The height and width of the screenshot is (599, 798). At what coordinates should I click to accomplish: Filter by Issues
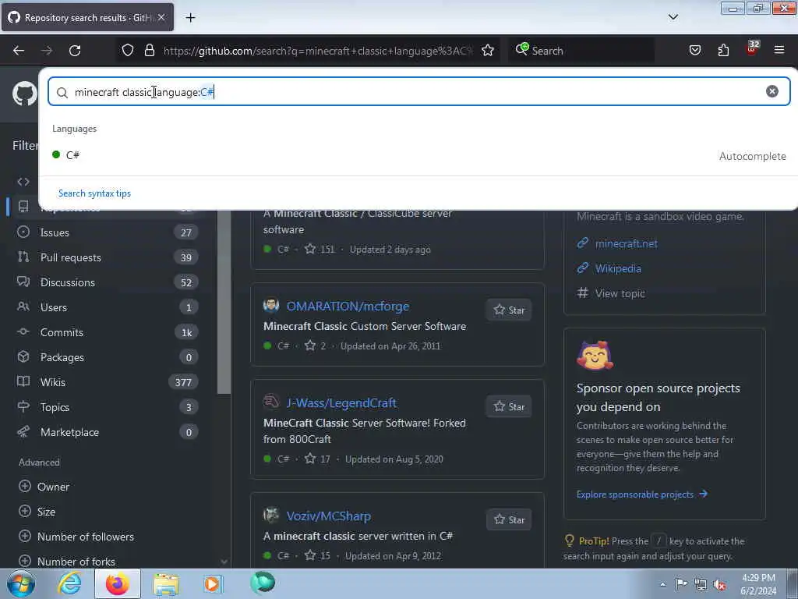click(x=107, y=232)
